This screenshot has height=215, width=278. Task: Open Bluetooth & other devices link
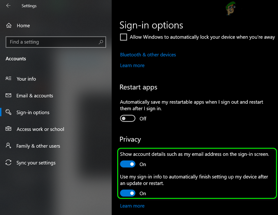click(x=148, y=55)
